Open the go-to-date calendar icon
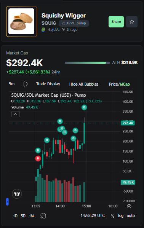This screenshot has width=144, height=228. (43, 216)
